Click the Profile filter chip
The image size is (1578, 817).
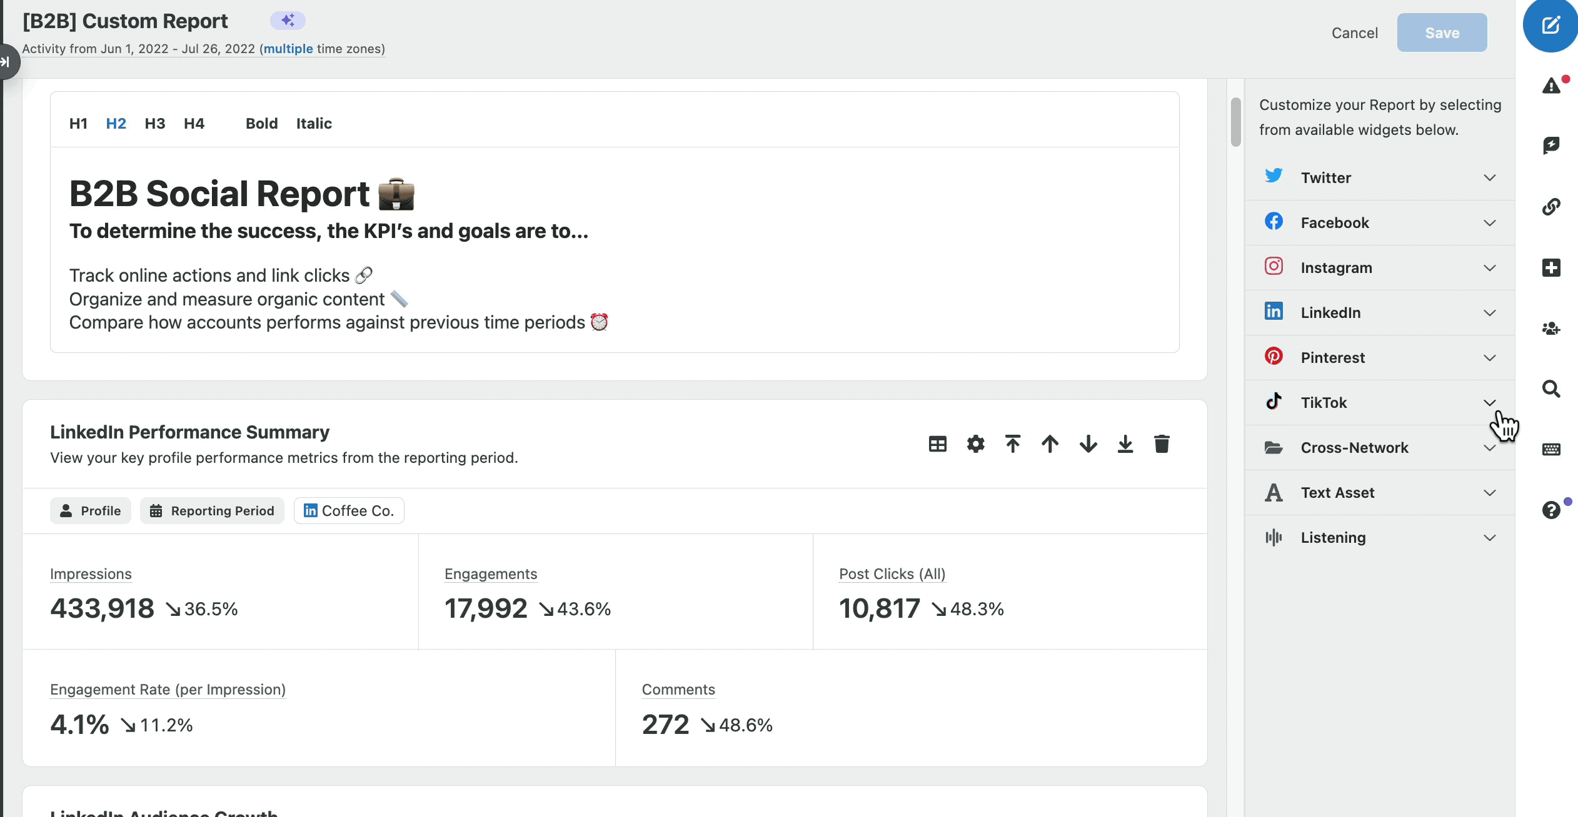(91, 510)
